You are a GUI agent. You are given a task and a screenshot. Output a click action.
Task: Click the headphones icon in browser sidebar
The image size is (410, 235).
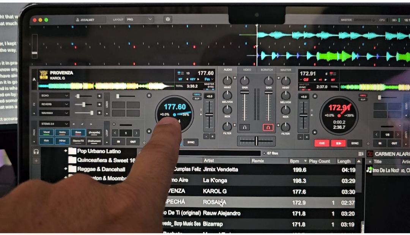pos(36,151)
